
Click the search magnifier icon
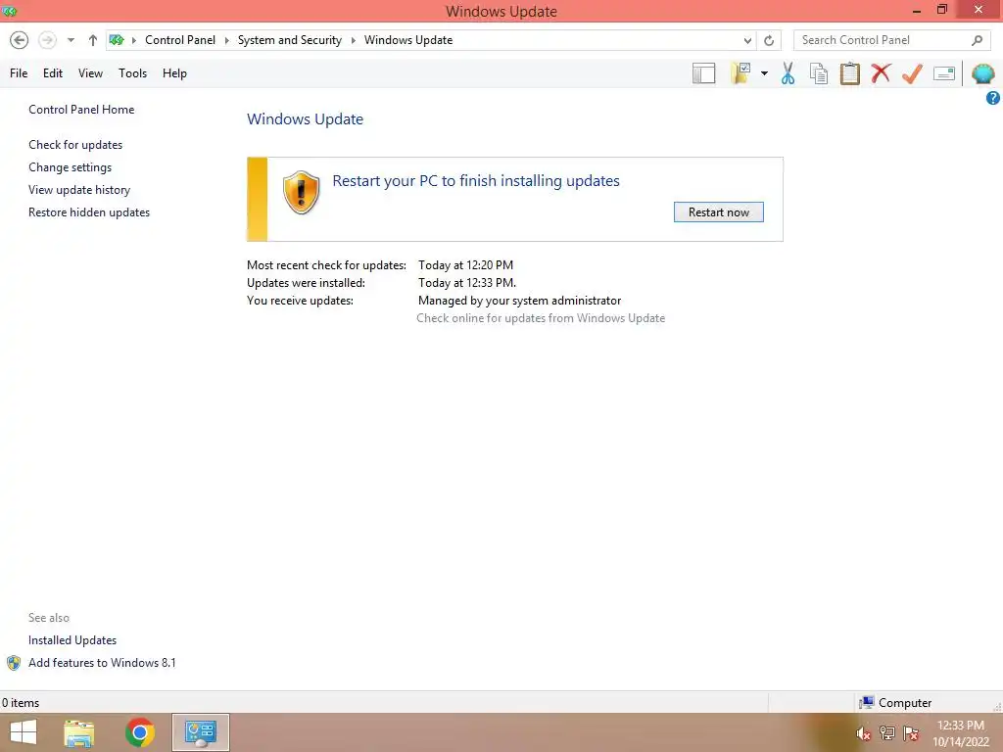tap(977, 40)
